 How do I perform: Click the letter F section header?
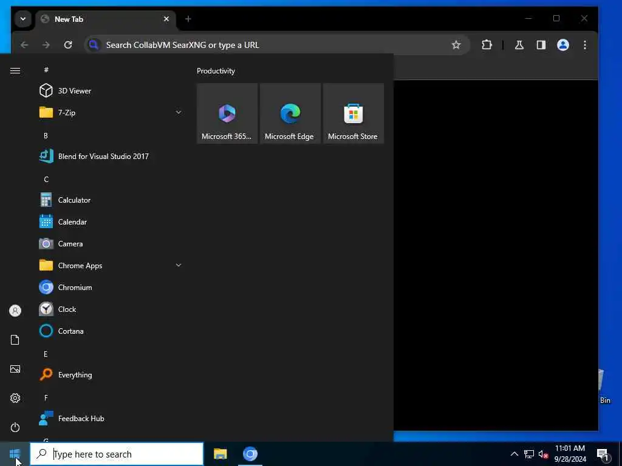click(46, 397)
